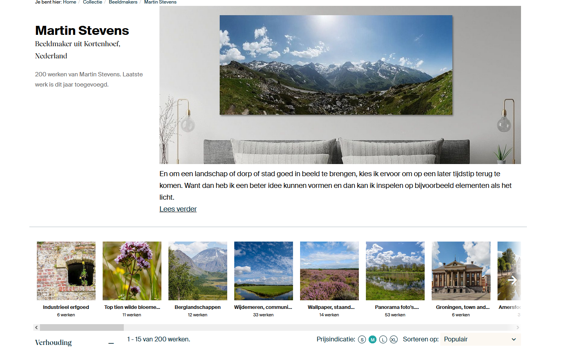This screenshot has height=350, width=579.
Task: Open the Panorama foto's collection thumbnail
Action: coord(395,271)
